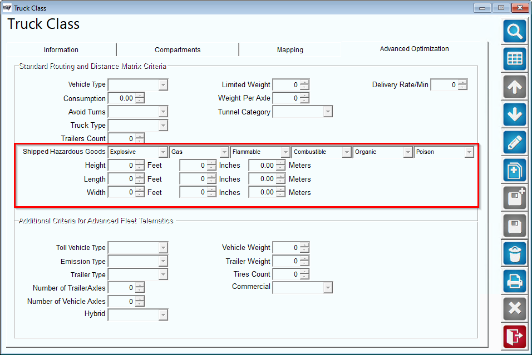The width and height of the screenshot is (532, 355).
Task: Click the printer icon
Action: coord(515,281)
